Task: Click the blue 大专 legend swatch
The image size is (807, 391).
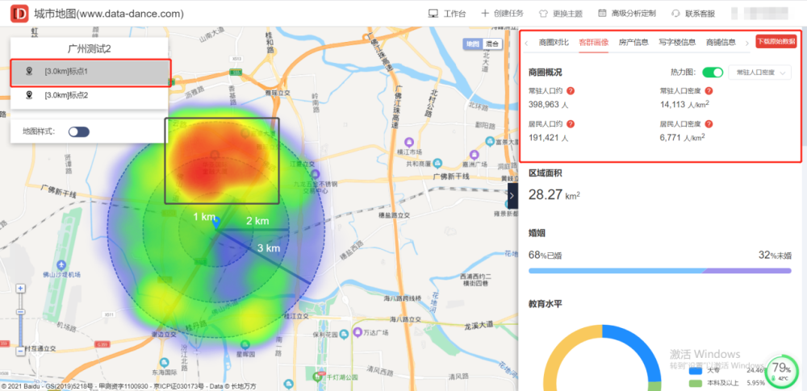Action: pos(696,370)
